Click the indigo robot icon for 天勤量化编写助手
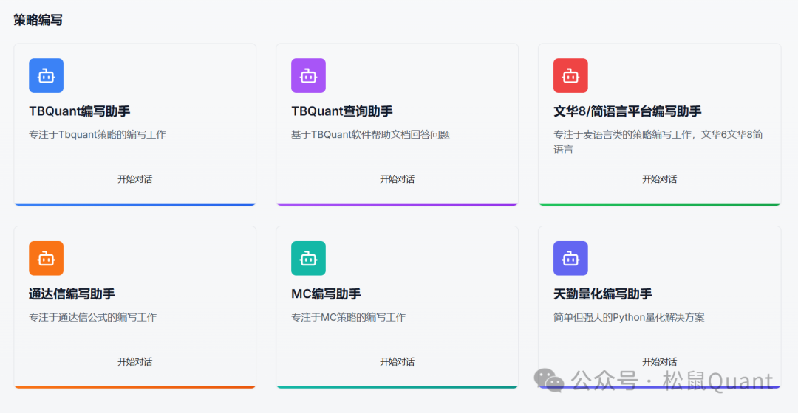The image size is (798, 413). click(x=570, y=258)
